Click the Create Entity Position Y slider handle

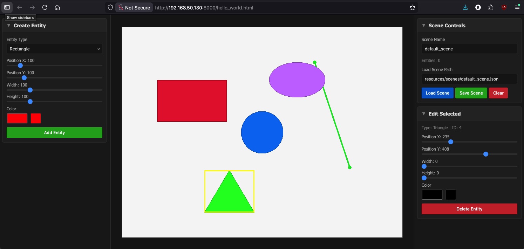[24, 78]
